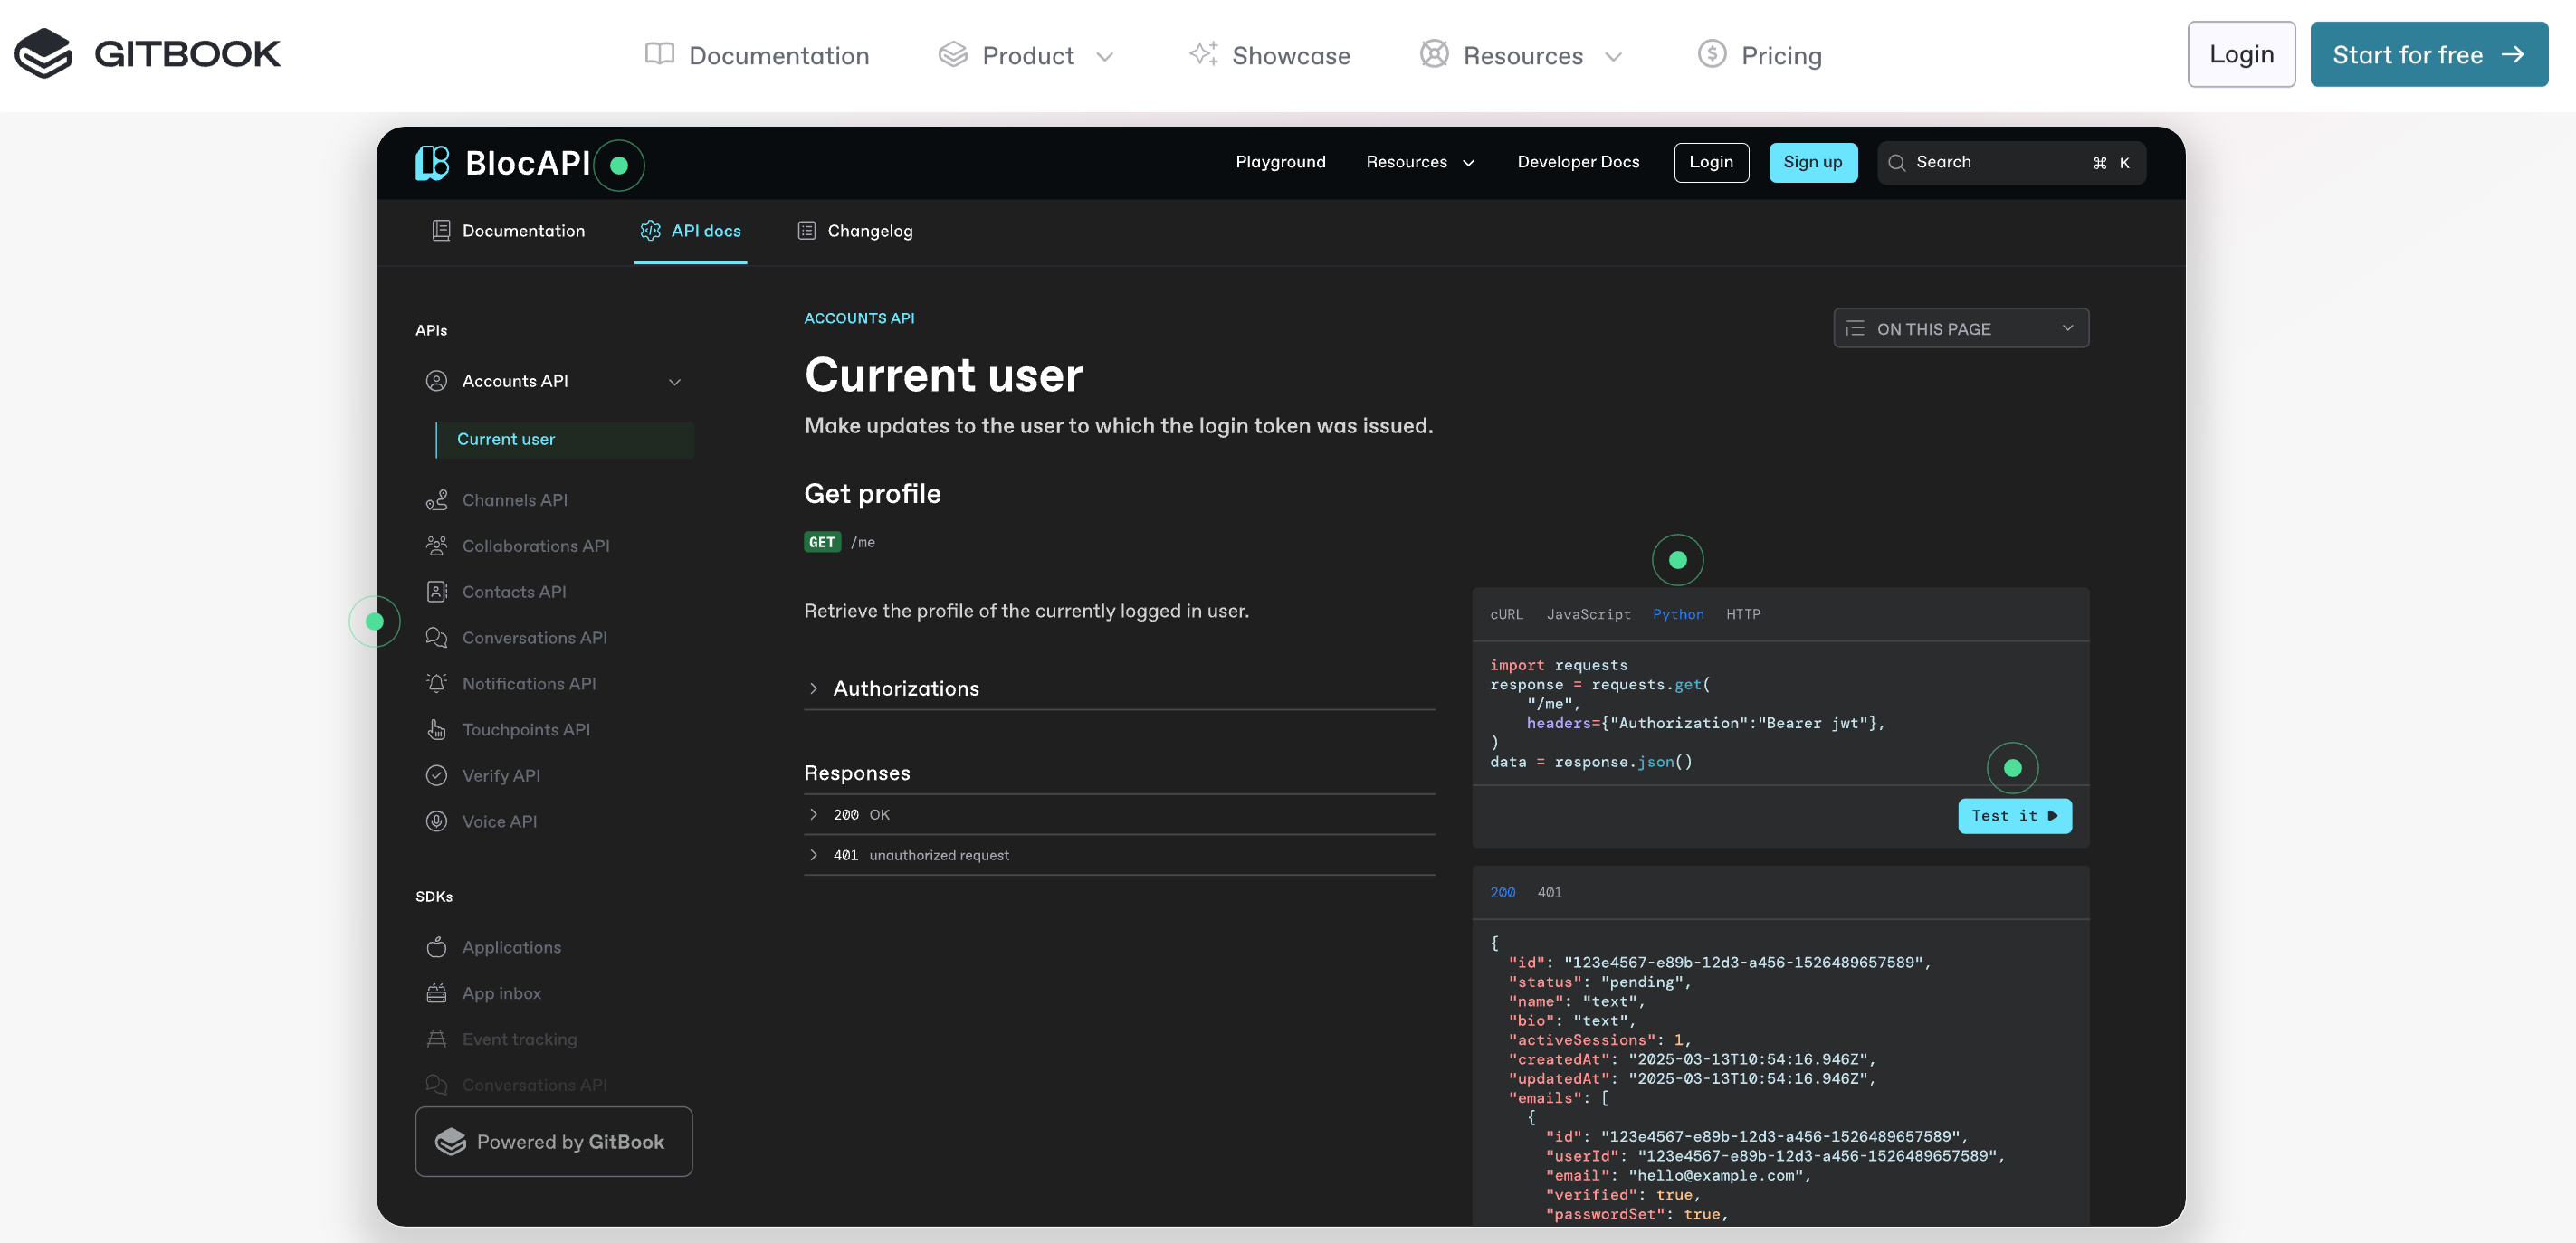Click the Verify API checkmark icon
Viewport: 2576px width, 1243px height.
tap(436, 775)
